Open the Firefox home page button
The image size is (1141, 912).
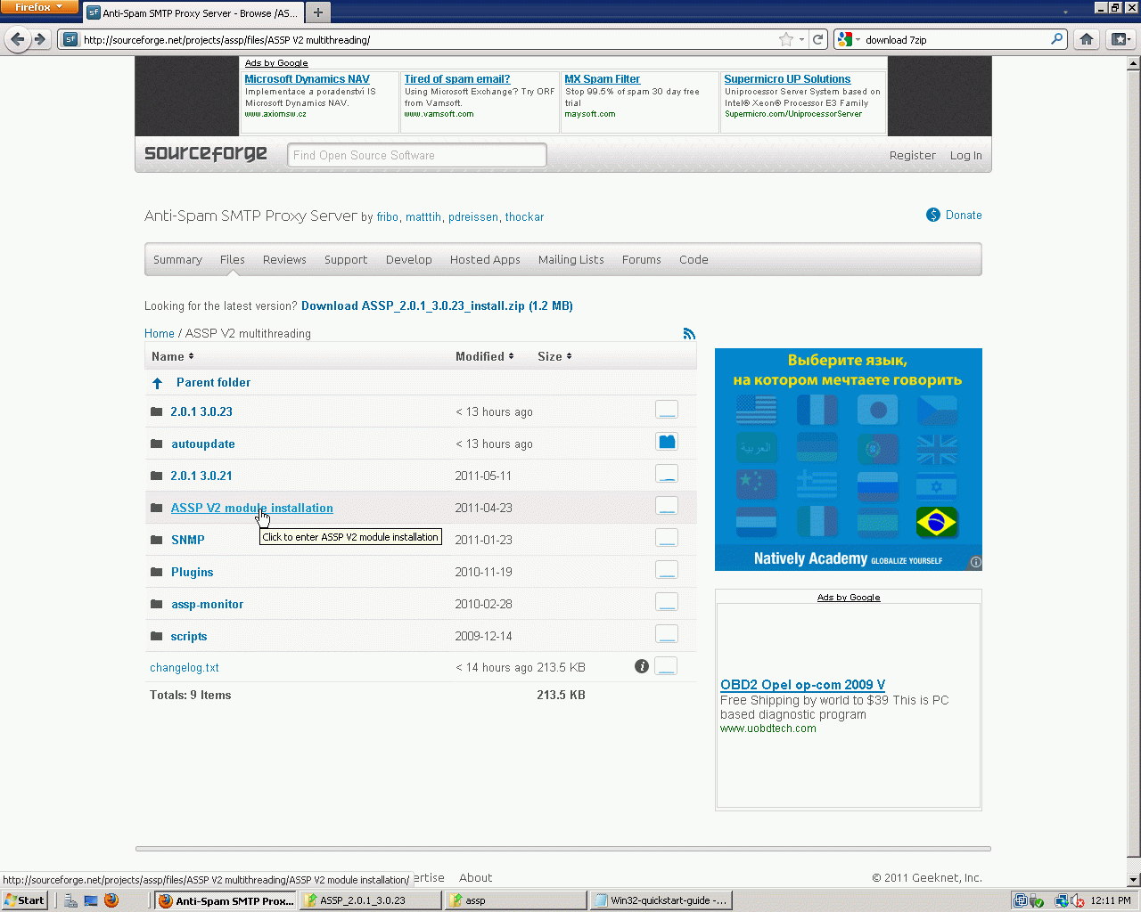(1086, 39)
